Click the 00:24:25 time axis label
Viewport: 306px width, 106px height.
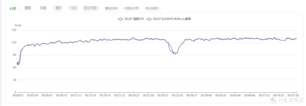pos(134,96)
